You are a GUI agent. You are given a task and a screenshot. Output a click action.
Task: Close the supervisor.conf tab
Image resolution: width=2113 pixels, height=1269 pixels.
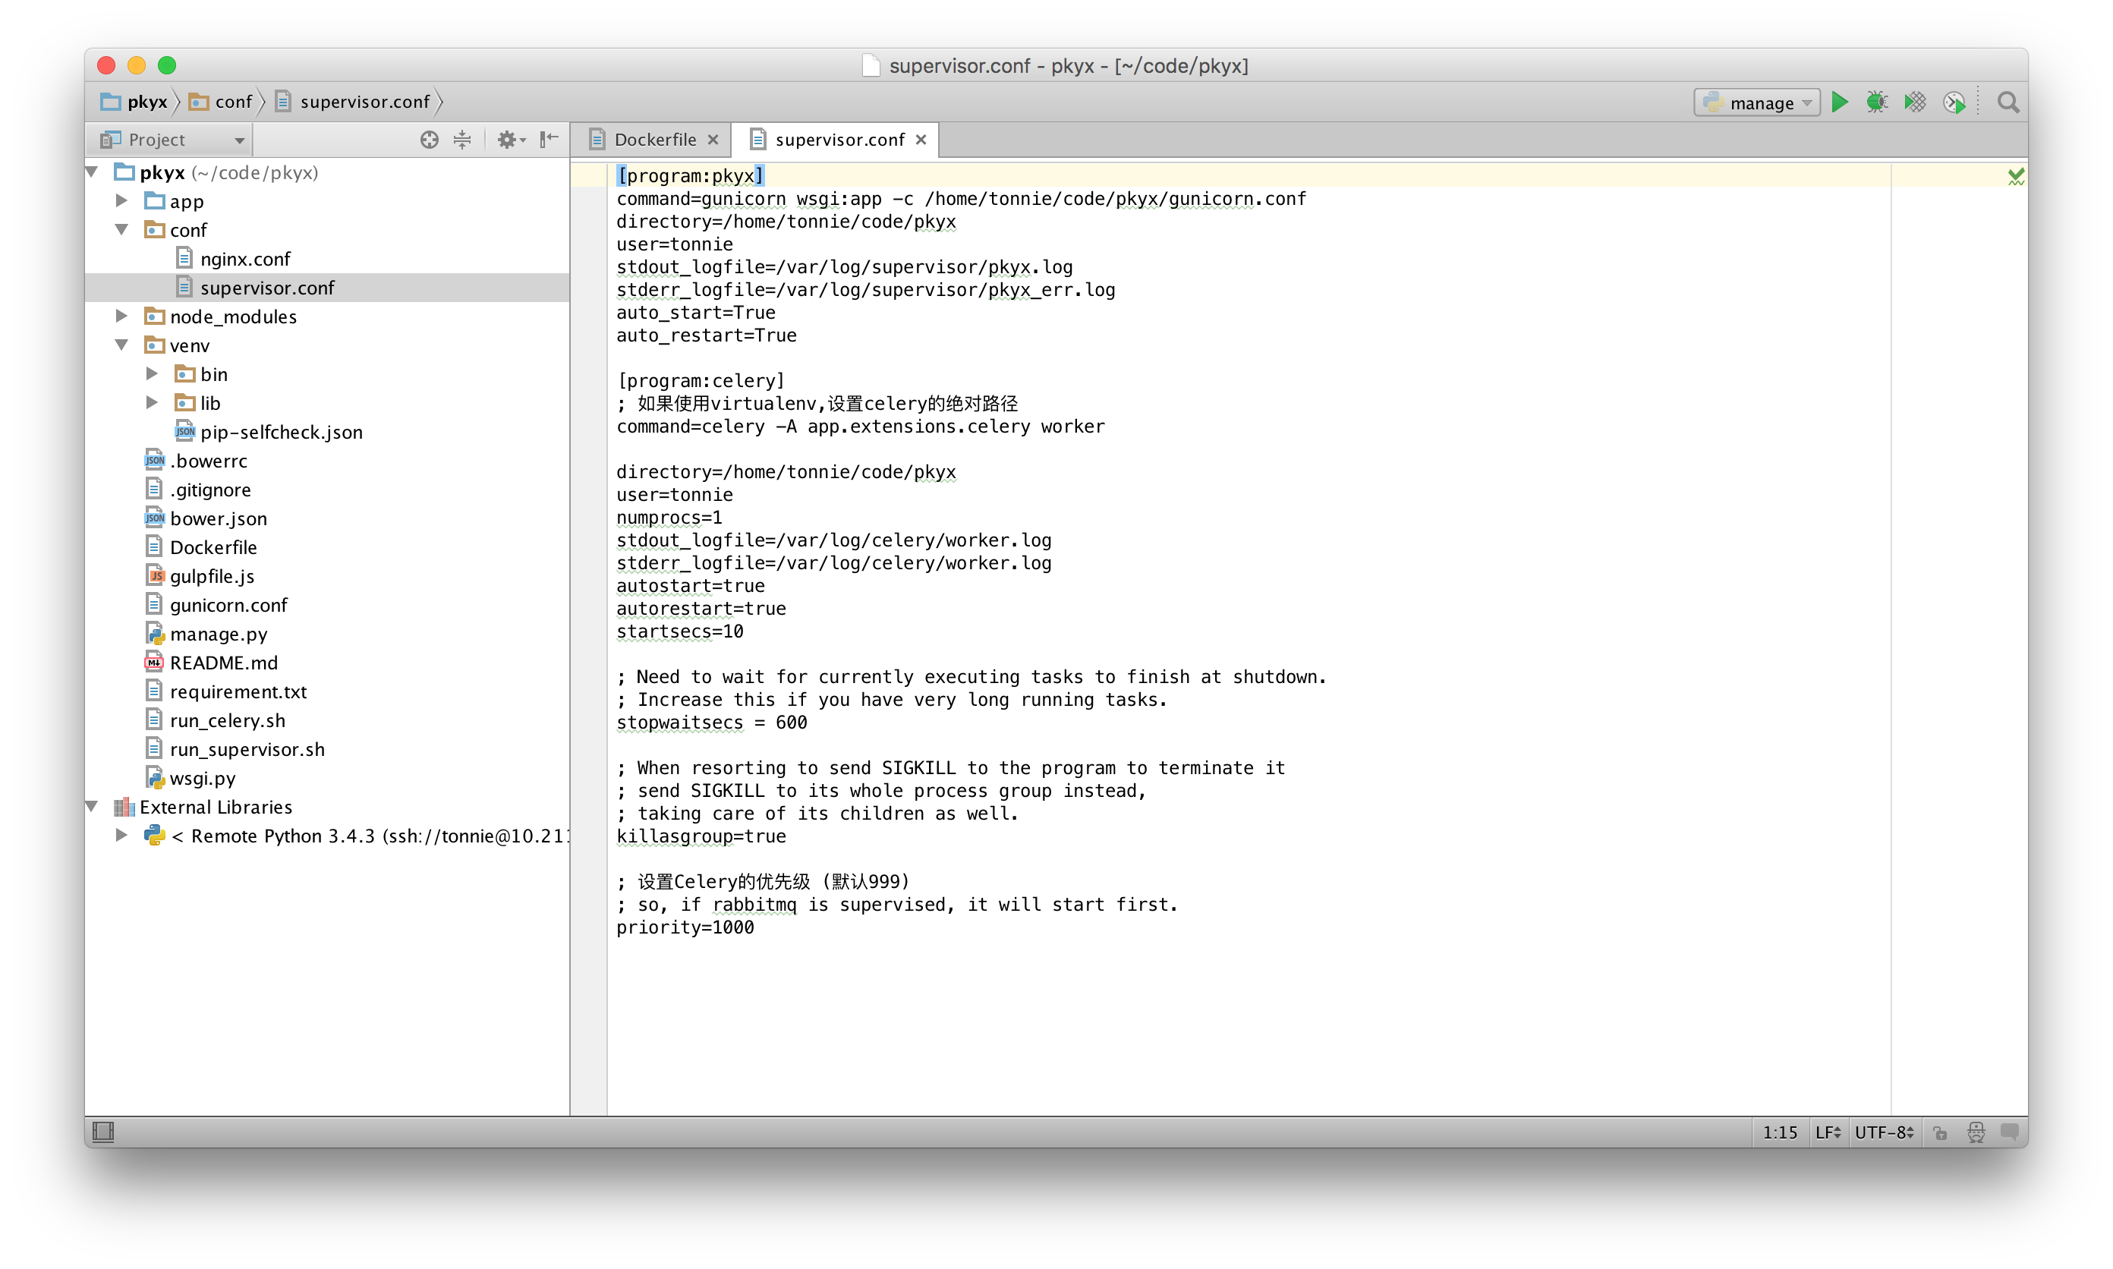click(921, 140)
